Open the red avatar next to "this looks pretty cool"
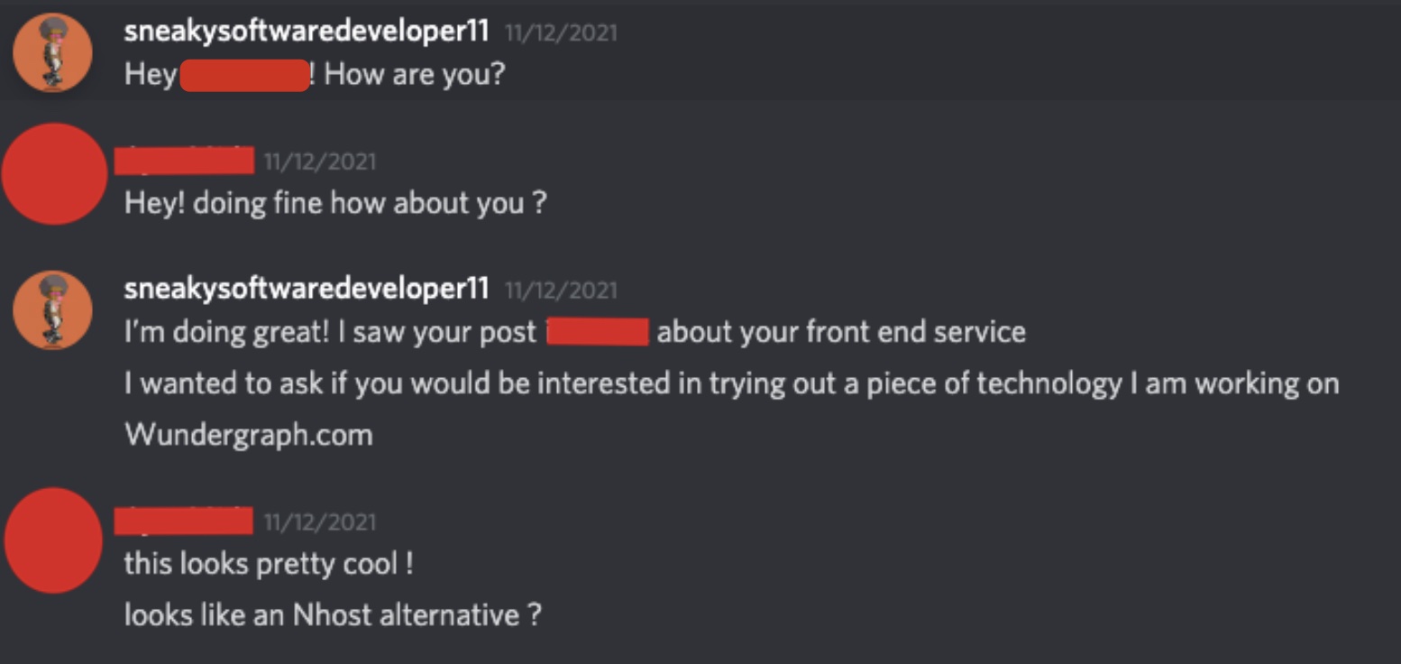The image size is (1401, 664). (54, 540)
